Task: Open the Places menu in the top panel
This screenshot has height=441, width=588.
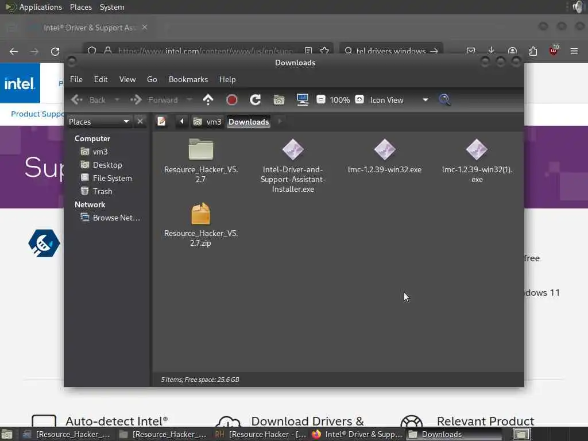Action: [x=80, y=7]
